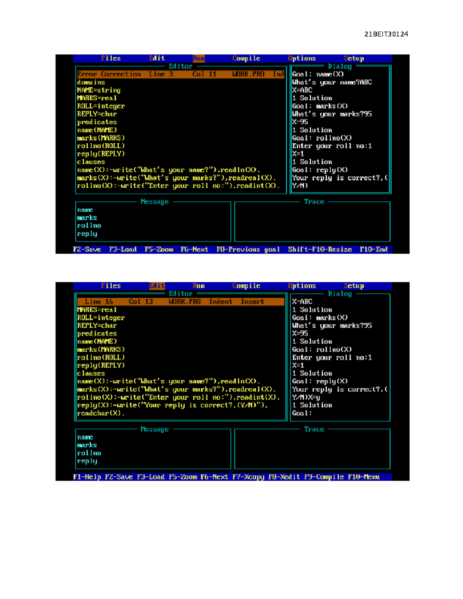The image size is (463, 599).
Task: Click the 'readchar(X).' line in the lower editor
Action: [101, 413]
